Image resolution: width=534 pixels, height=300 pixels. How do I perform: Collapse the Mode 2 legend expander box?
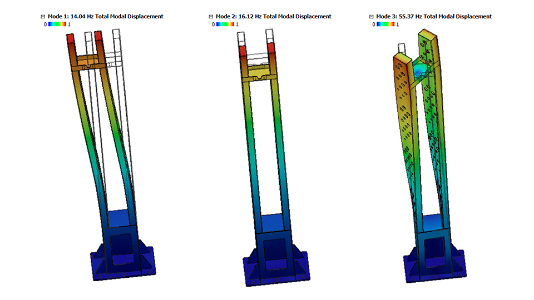click(211, 17)
